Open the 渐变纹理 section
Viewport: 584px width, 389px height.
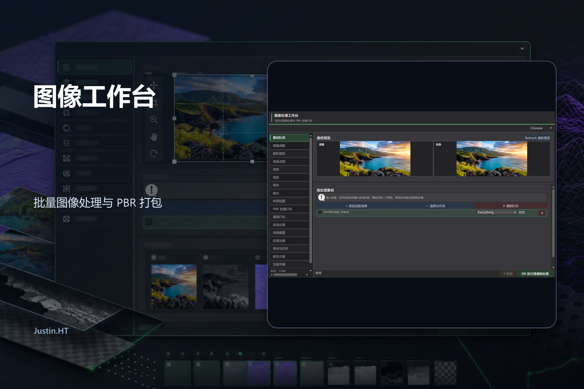[289, 225]
